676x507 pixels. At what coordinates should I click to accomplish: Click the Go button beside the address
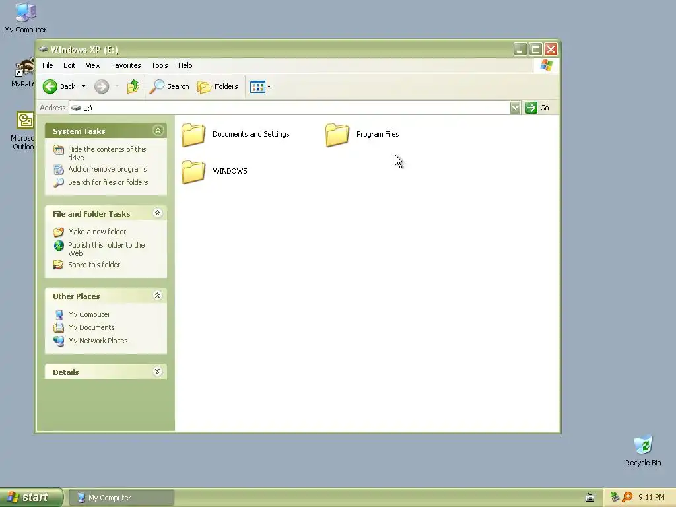[x=537, y=108]
